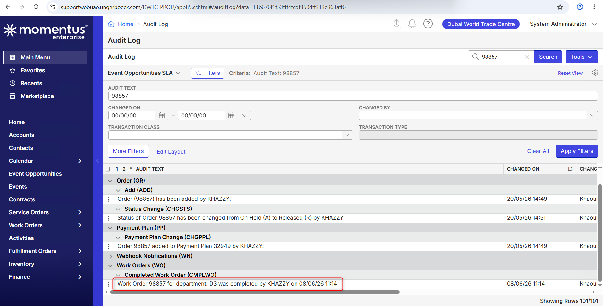The height and width of the screenshot is (306, 603).
Task: Click the Home house icon in breadcrumb
Action: tap(111, 24)
